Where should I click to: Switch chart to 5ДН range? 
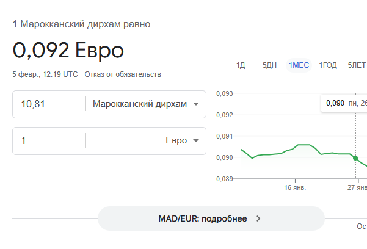point(269,65)
